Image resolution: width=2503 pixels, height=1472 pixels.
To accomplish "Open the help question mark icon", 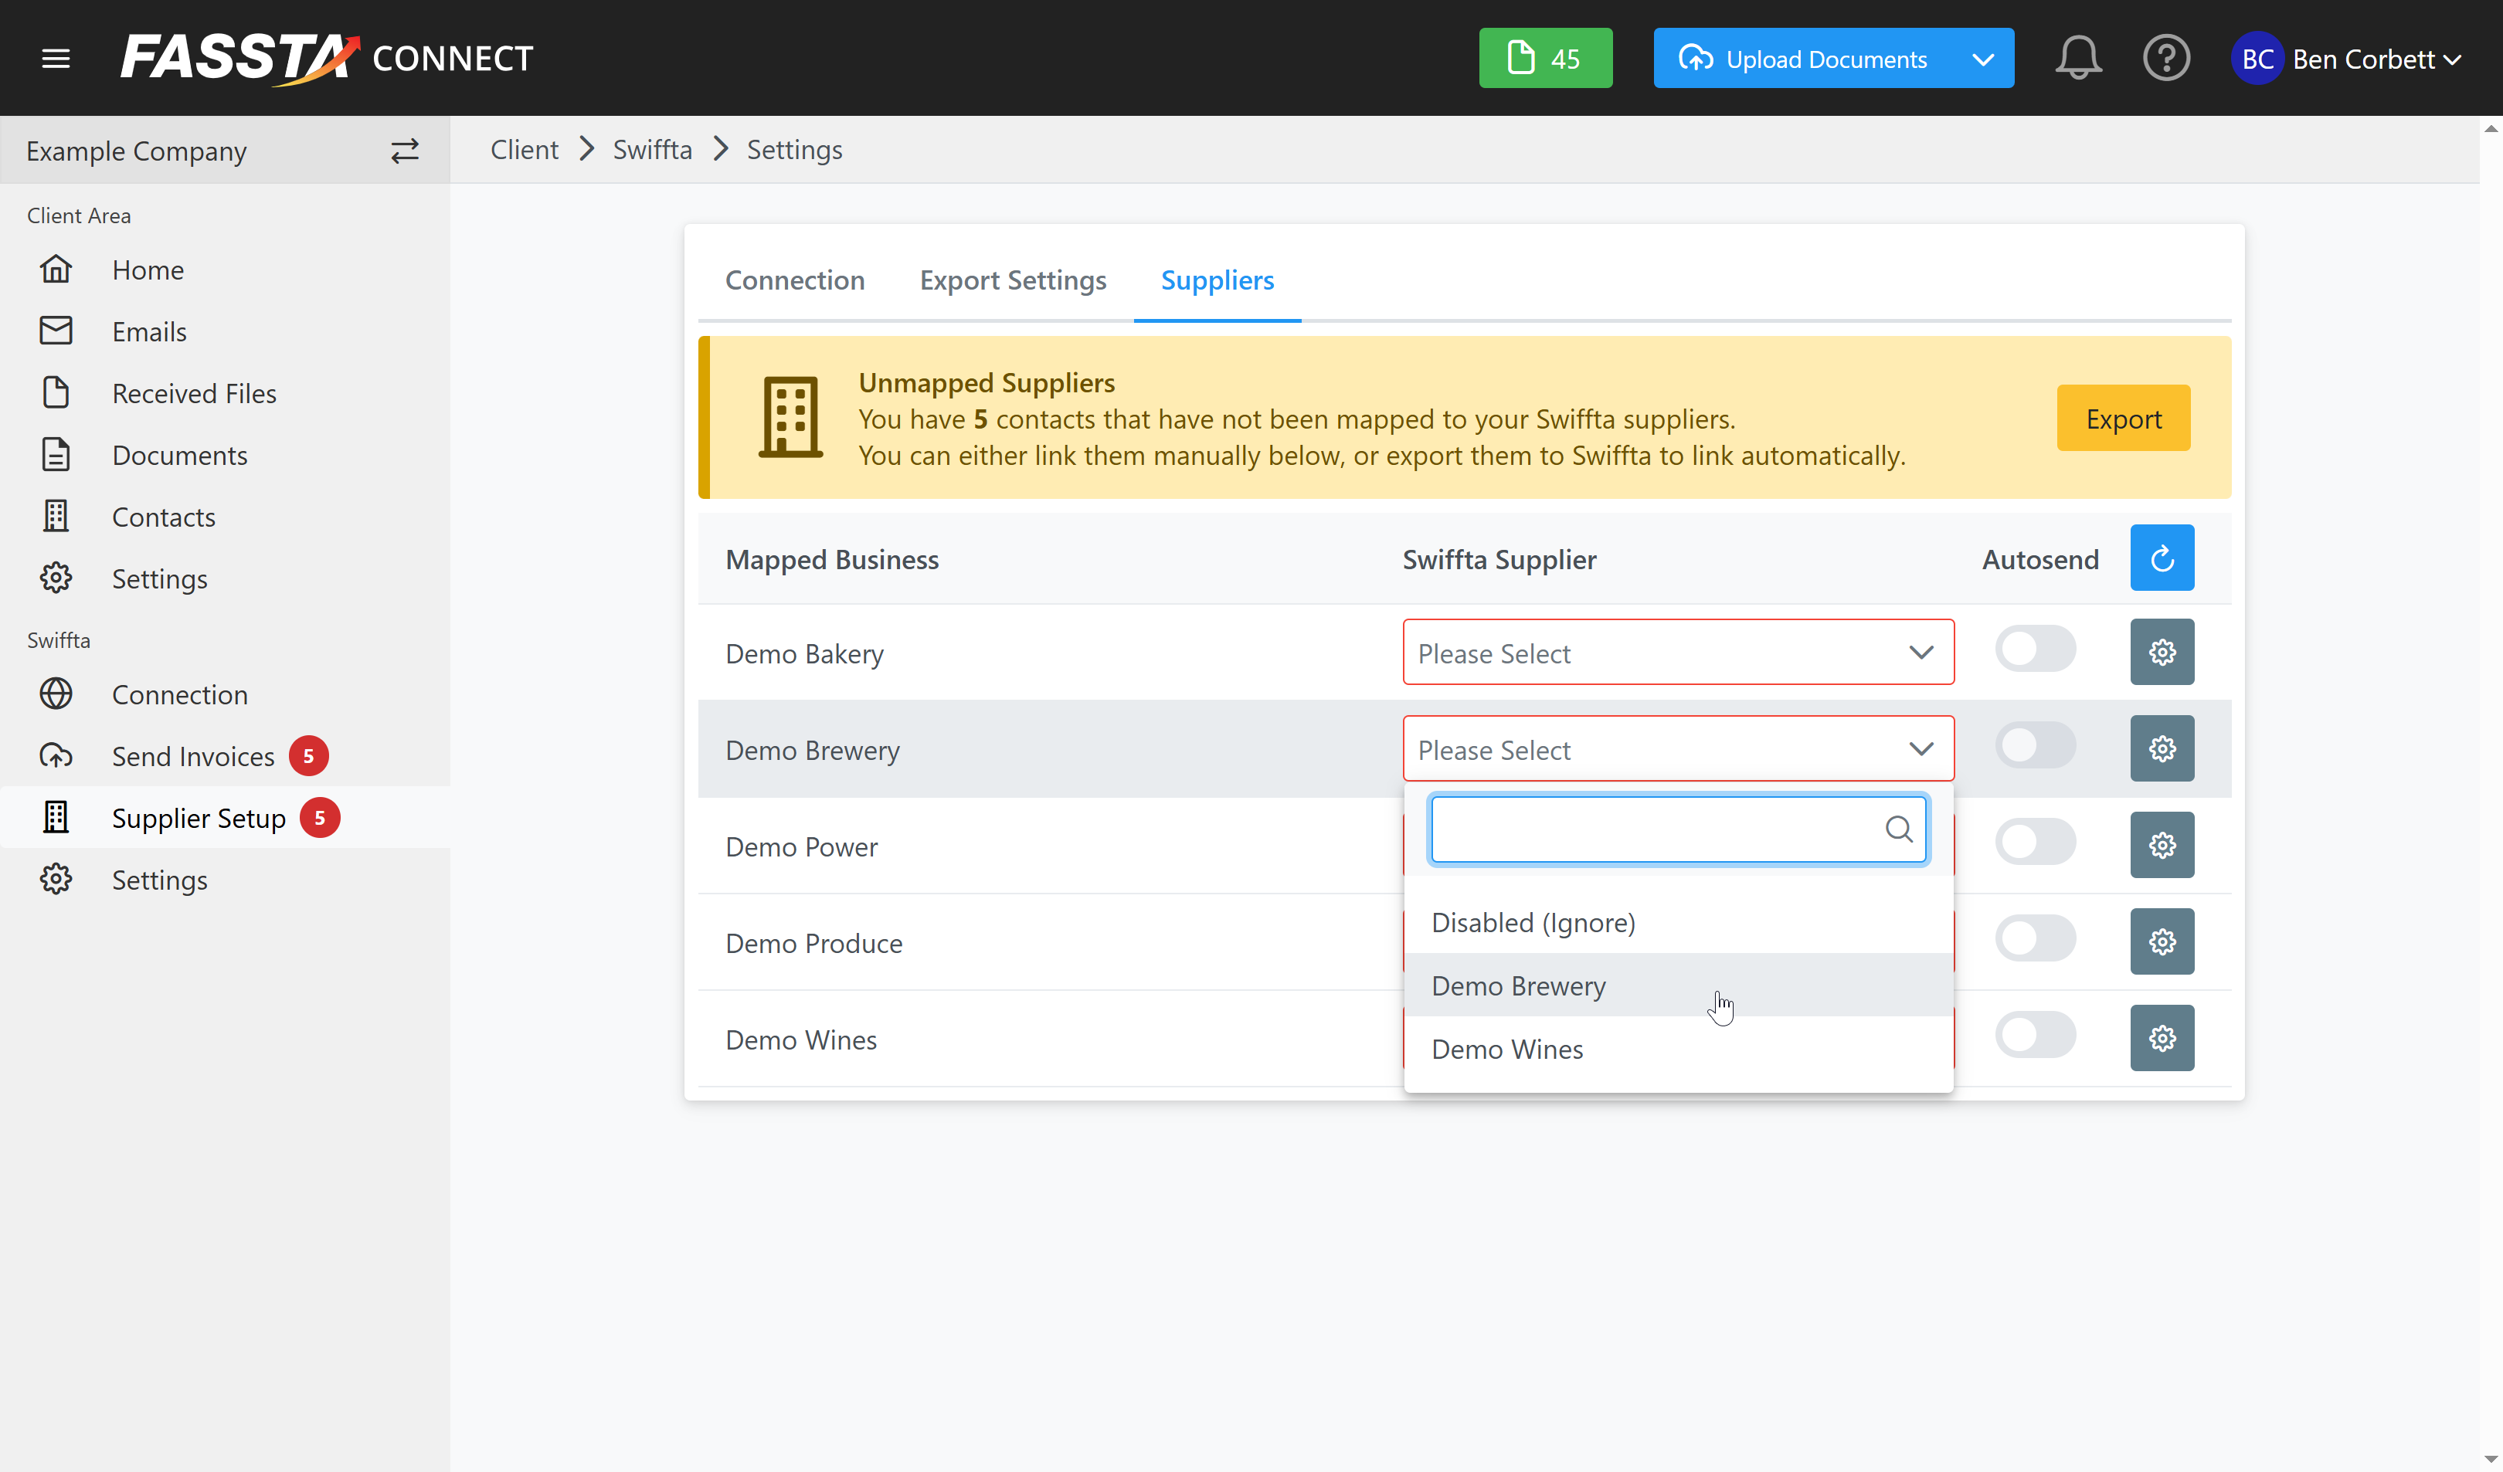I will coord(2165,59).
